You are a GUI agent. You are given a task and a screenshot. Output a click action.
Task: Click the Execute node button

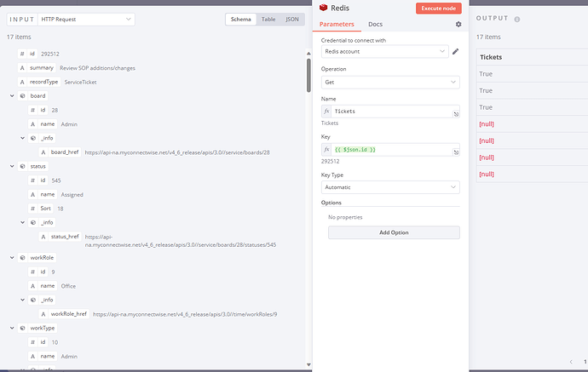[x=438, y=9]
